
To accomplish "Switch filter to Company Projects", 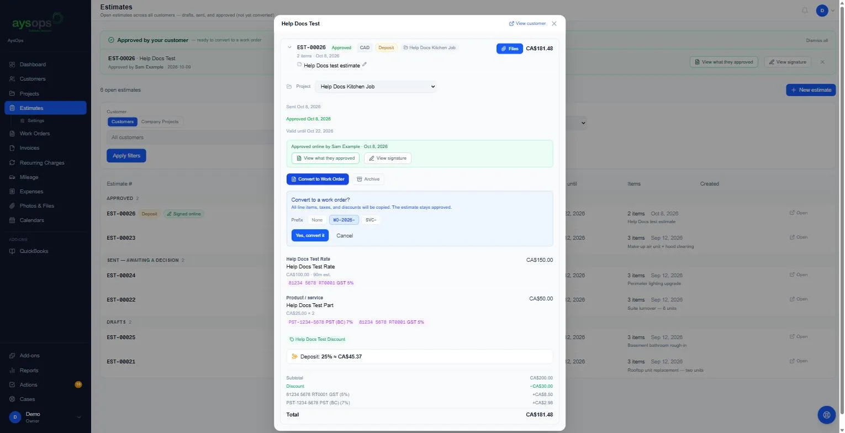I will (x=160, y=122).
